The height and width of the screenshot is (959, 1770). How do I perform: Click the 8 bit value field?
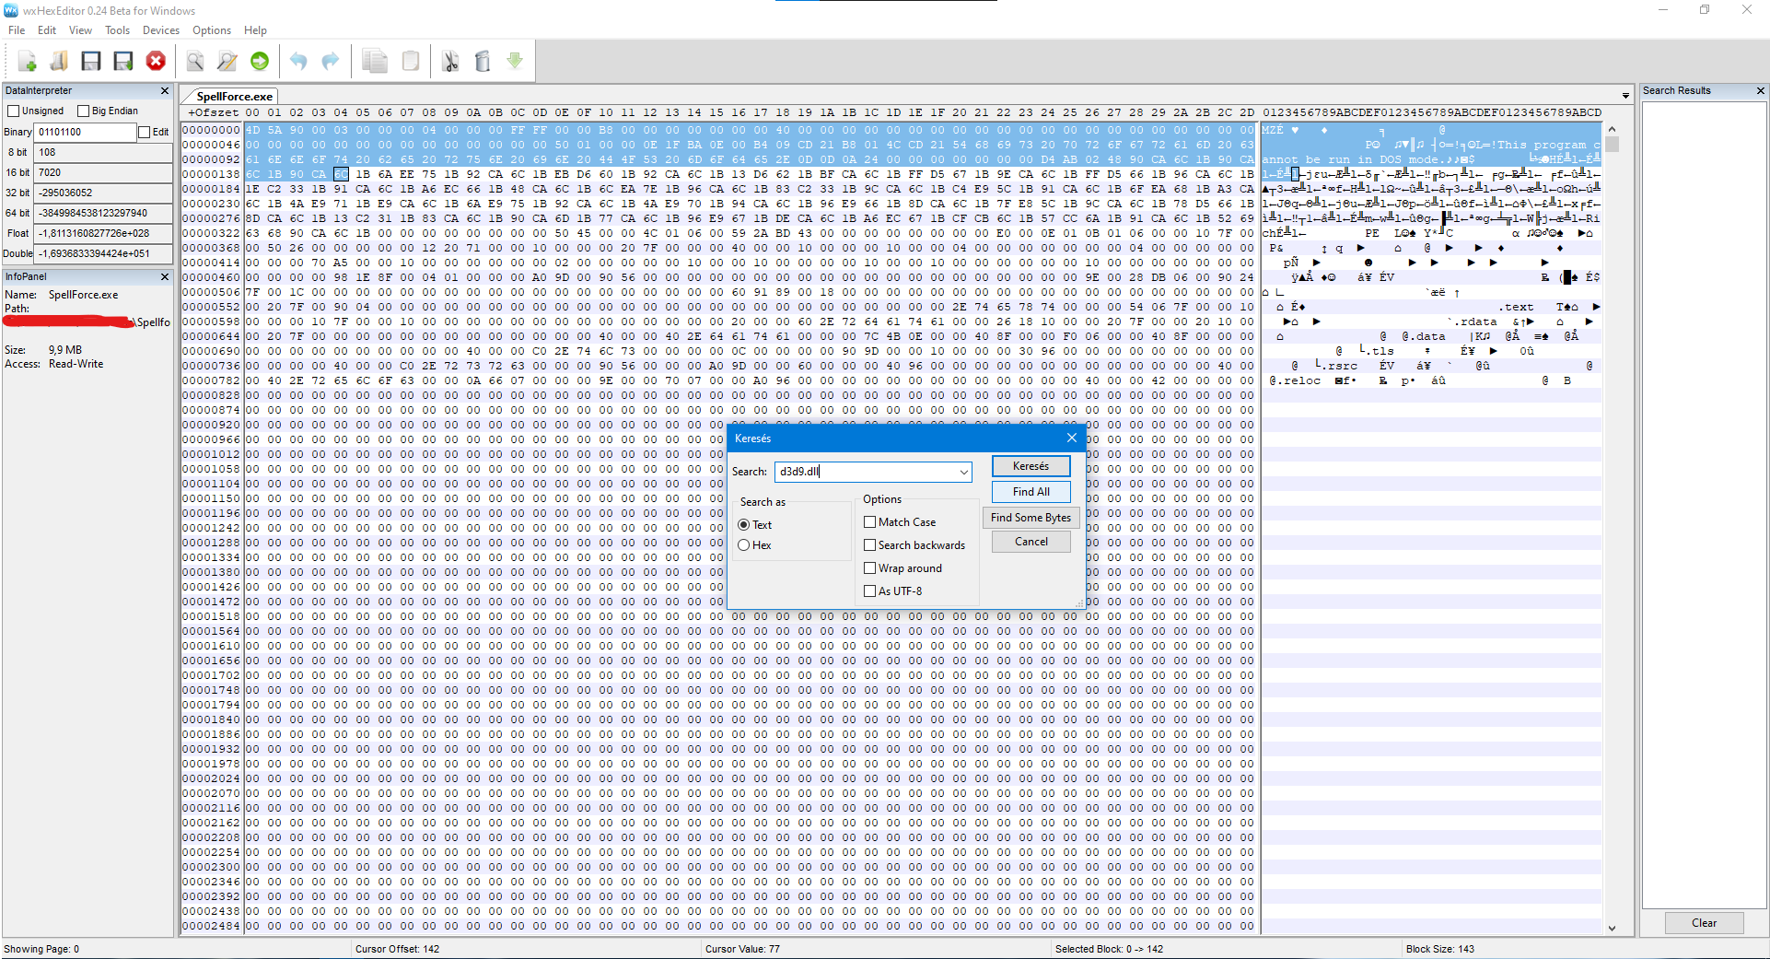(103, 152)
